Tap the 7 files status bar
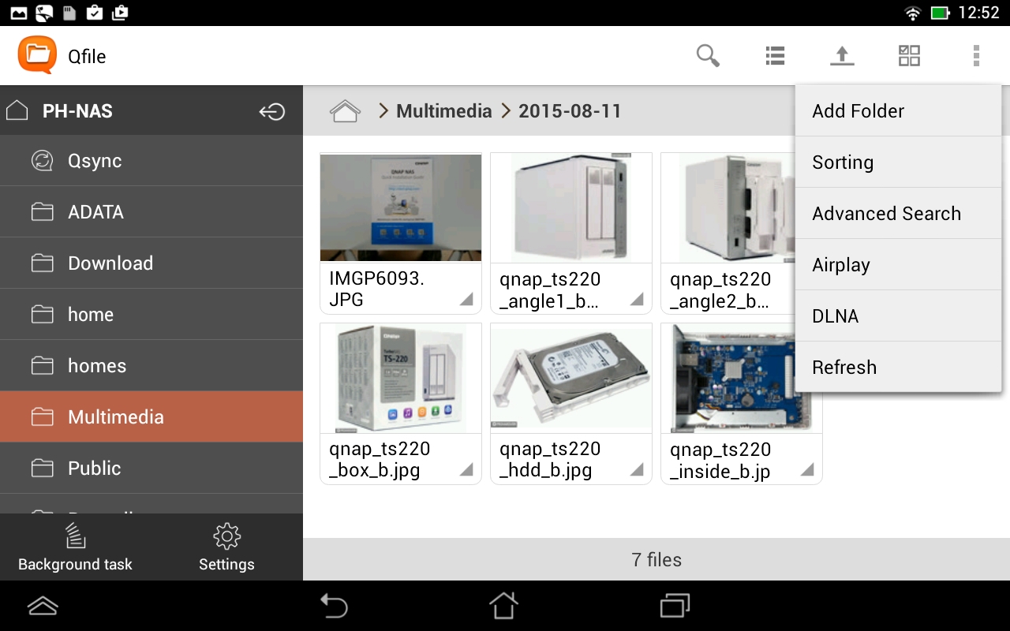1010x631 pixels. (656, 560)
